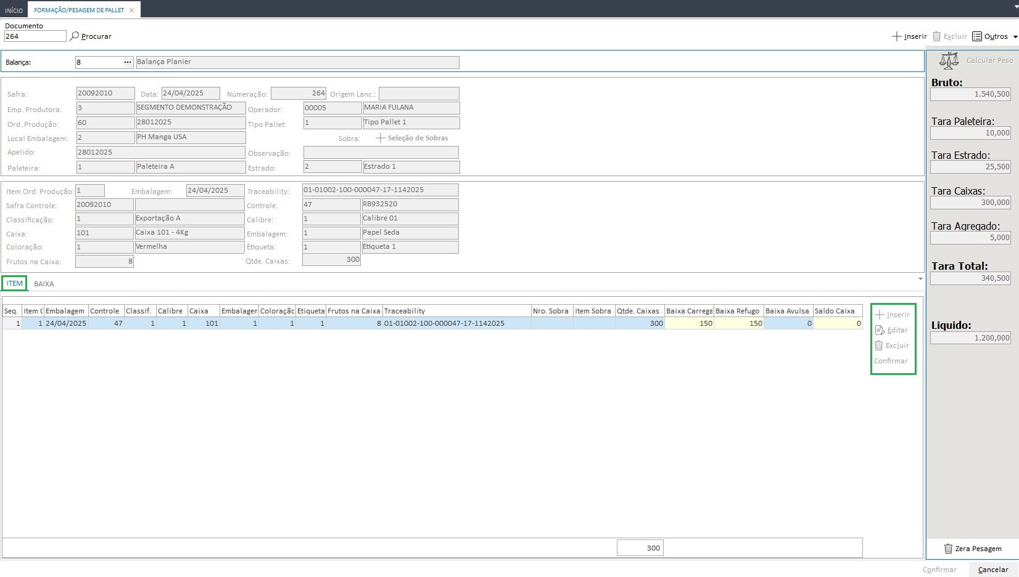Screen dimensions: 1019x577
Task: Click the Calcular Peso scale icon
Action: [949, 60]
